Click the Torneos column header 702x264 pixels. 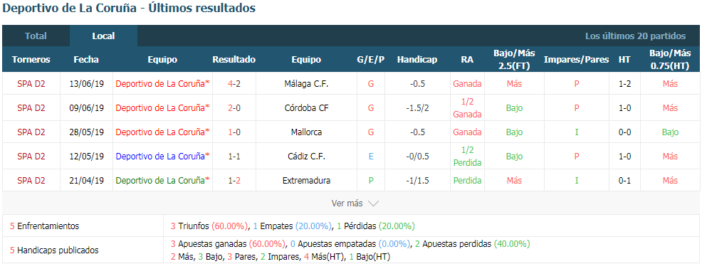tap(31, 60)
